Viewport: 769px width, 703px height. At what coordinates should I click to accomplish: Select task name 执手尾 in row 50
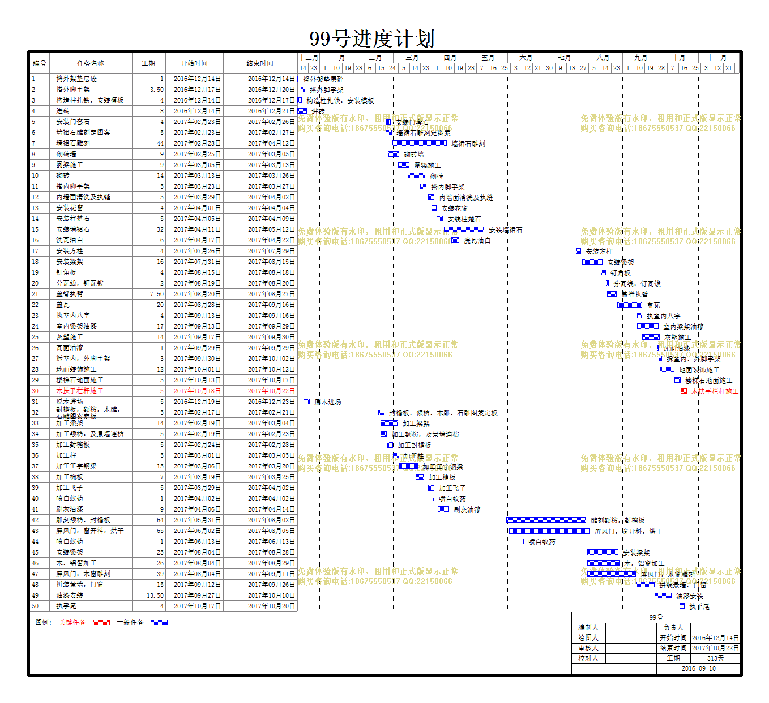66,606
